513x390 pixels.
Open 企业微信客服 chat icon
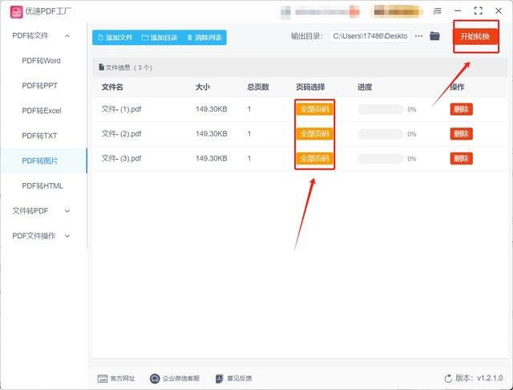[x=155, y=379]
